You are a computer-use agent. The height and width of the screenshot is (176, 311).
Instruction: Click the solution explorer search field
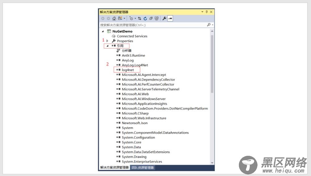(x=153, y=25)
